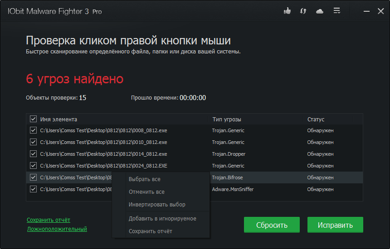Select the 0024_0812.EXE file path
This screenshot has height=249, width=390.
[103, 166]
